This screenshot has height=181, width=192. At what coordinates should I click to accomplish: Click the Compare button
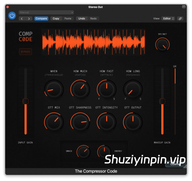[x=41, y=19]
